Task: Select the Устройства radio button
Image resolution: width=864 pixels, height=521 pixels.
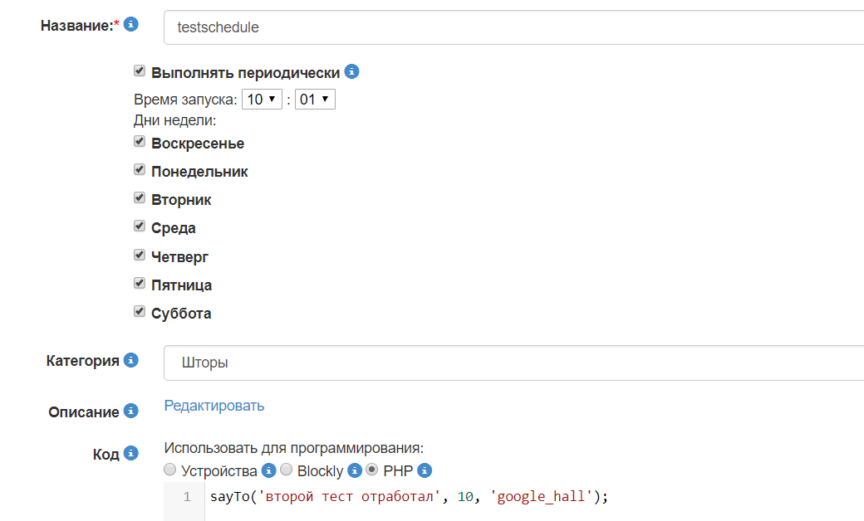Action: click(170, 470)
